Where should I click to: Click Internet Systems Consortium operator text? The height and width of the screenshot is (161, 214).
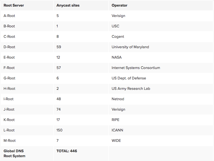136,68
